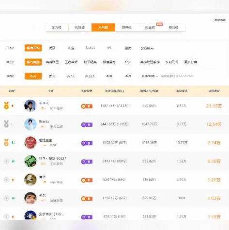Click the rank 7 circle badge
Screen dimensions: 229x230
coord(6,216)
